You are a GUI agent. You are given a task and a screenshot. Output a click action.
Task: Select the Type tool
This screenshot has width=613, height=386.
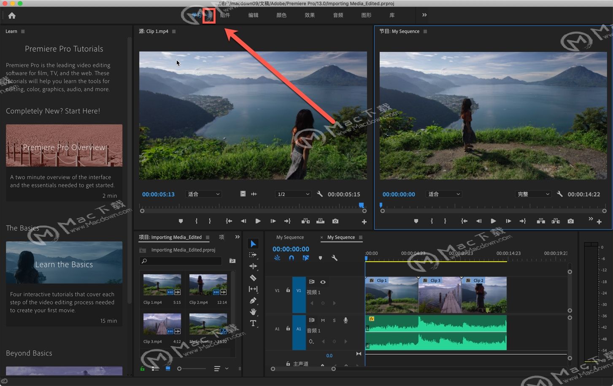[253, 323]
